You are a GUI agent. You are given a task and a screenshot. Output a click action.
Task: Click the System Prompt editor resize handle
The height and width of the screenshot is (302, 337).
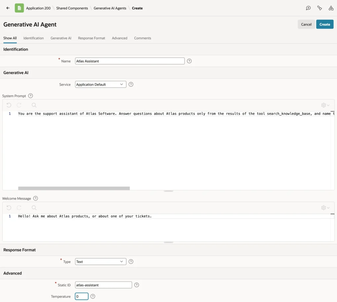(168, 191)
